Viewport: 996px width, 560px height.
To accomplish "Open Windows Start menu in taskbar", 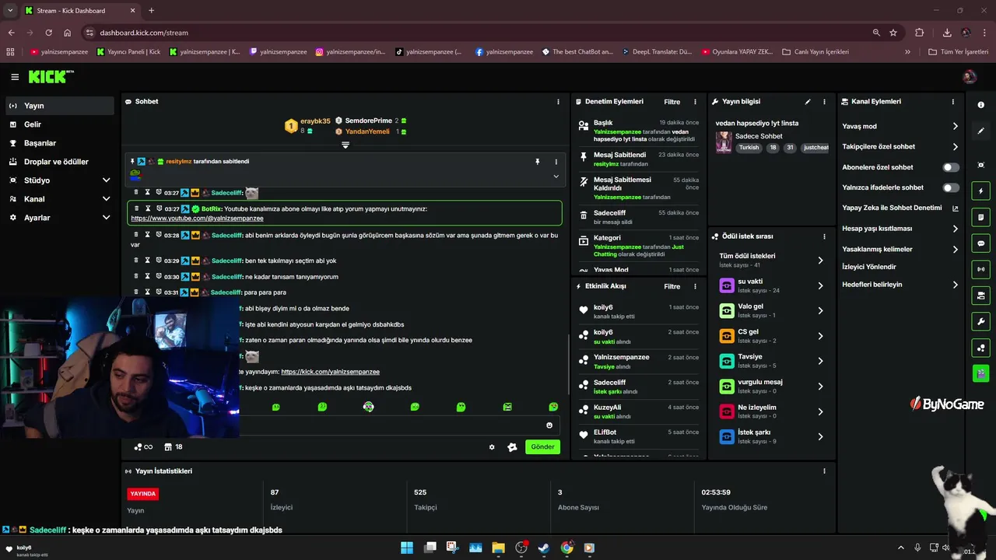I will [x=407, y=548].
